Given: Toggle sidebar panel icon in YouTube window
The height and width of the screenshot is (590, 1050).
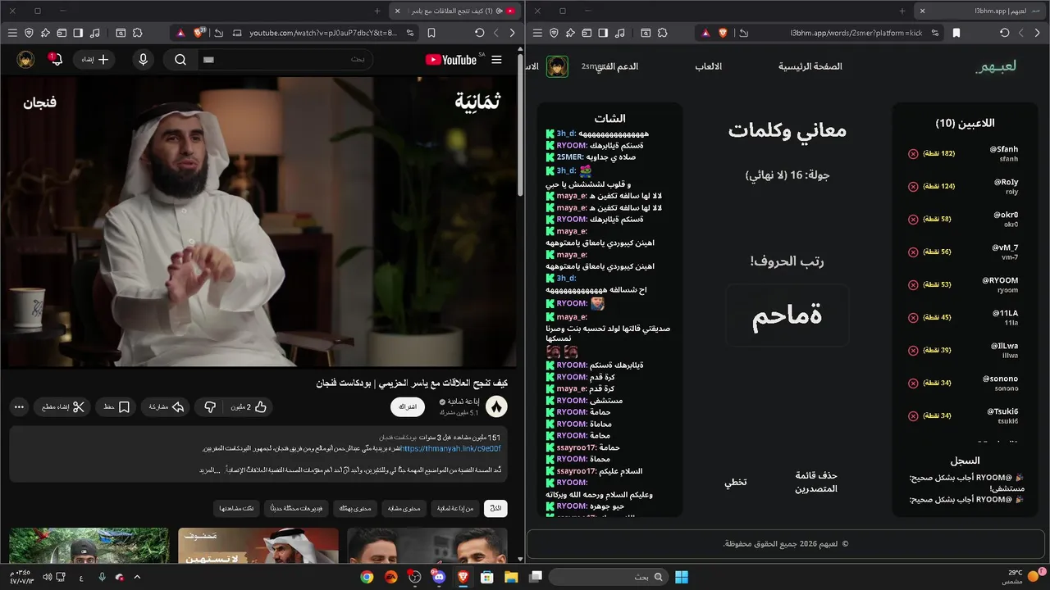Looking at the screenshot, I should [78, 33].
